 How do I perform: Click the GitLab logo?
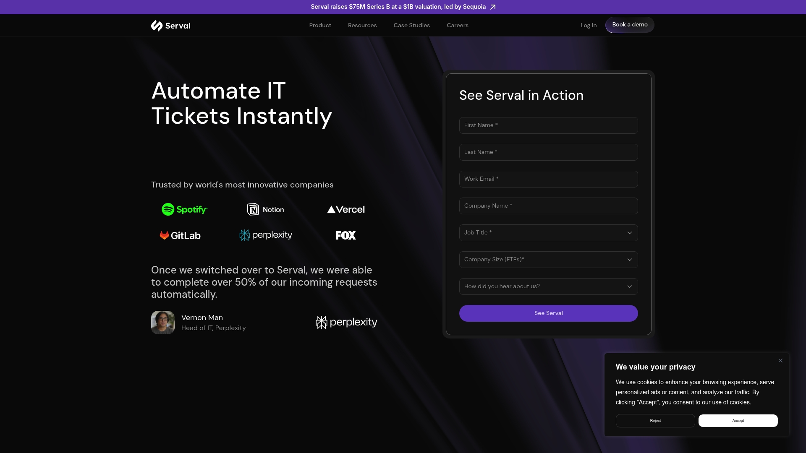(x=180, y=235)
